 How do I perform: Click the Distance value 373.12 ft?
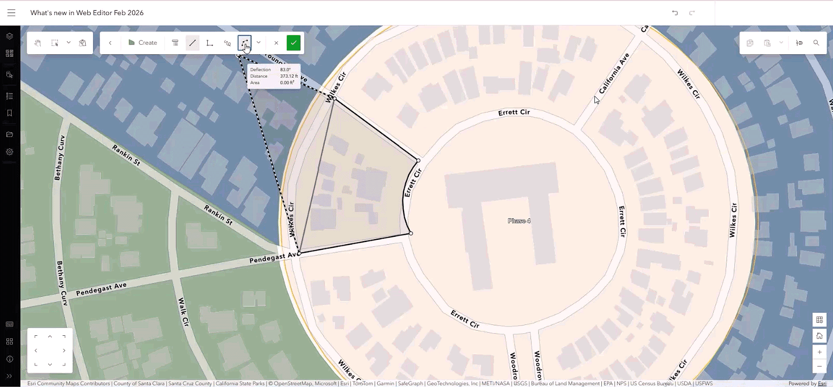[x=289, y=76]
